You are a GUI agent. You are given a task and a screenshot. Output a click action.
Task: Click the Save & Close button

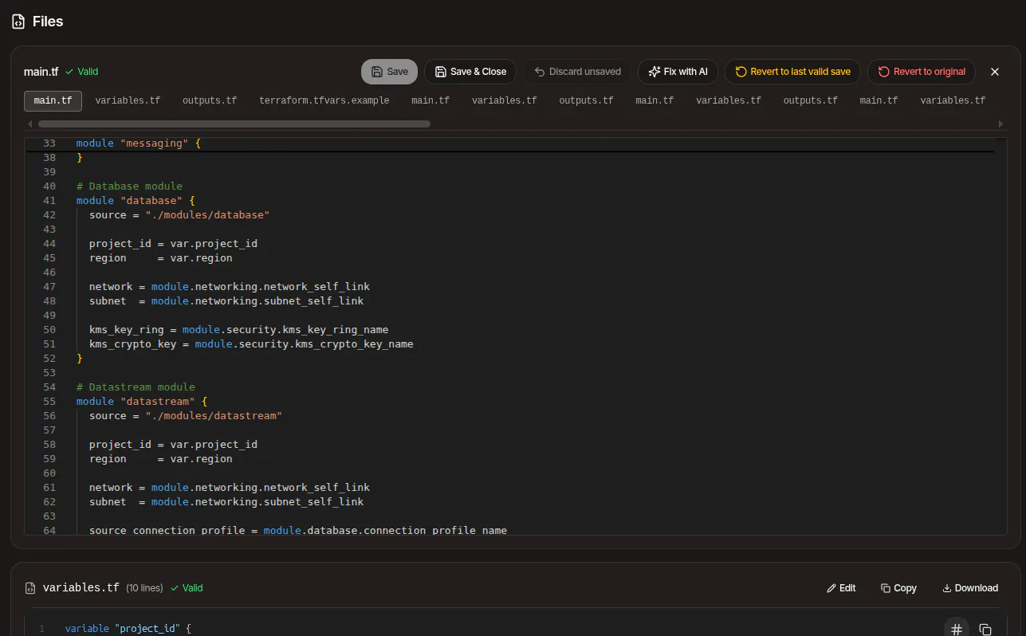470,72
